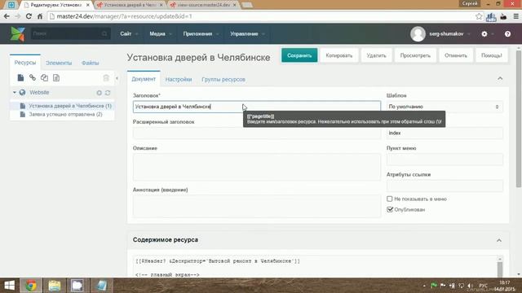Image resolution: width=522 pixels, height=293 pixels.
Task: Click the add icon in Website row
Action: (100, 93)
